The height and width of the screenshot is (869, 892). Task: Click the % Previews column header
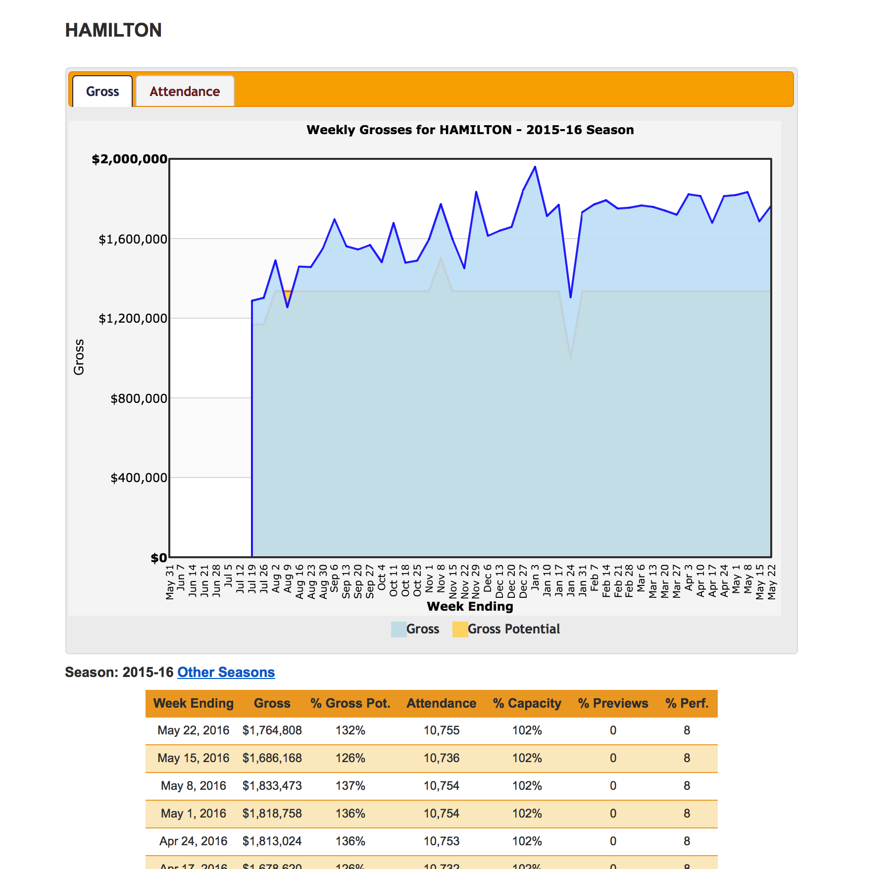coord(613,703)
